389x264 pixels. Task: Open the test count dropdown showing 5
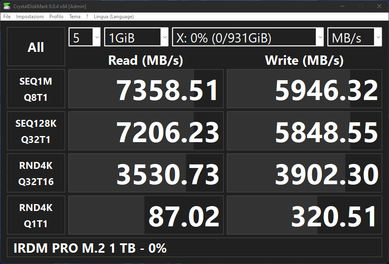click(85, 38)
